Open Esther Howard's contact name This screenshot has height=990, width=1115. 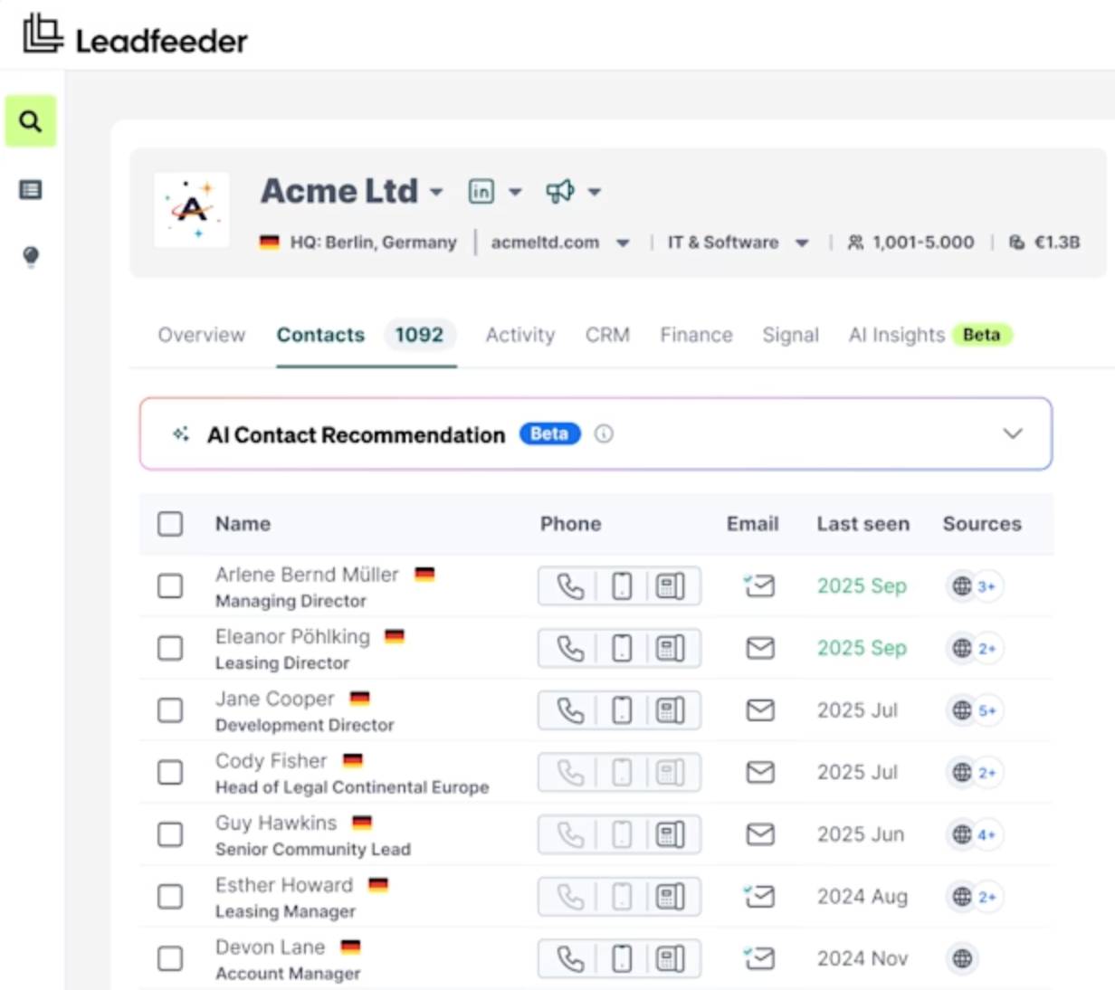284,885
